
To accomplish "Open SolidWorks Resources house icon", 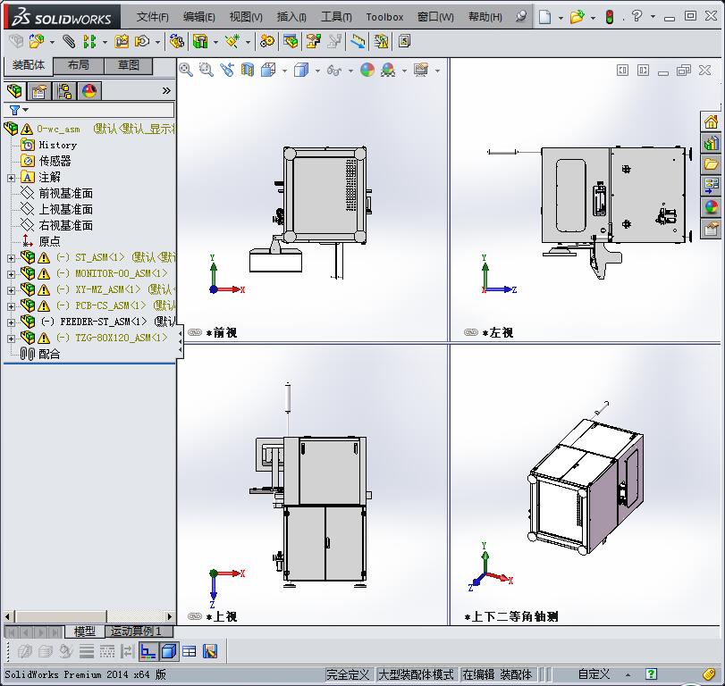I will tap(711, 122).
